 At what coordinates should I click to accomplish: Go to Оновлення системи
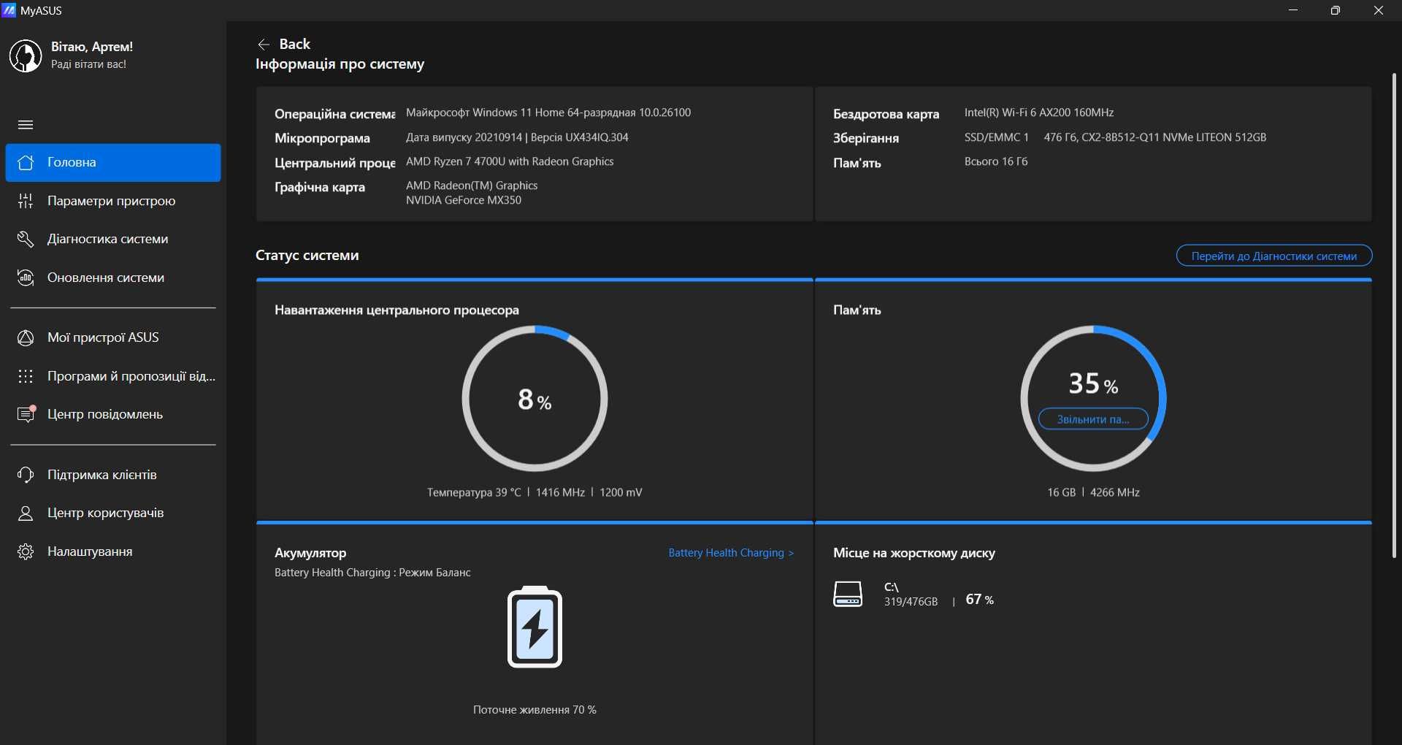click(113, 278)
